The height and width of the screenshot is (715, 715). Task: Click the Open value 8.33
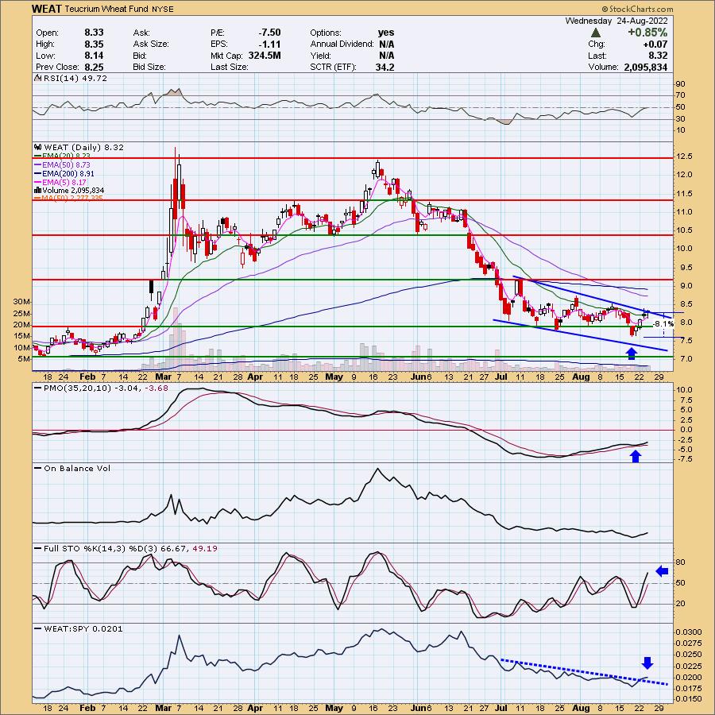tap(94, 33)
